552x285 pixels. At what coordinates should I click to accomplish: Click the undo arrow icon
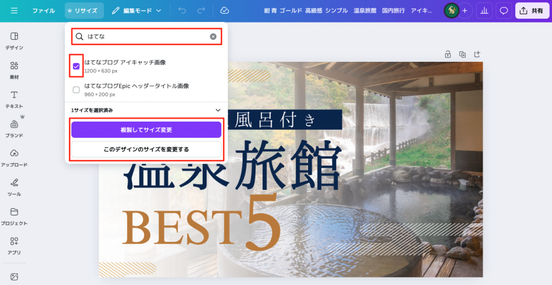pos(182,11)
